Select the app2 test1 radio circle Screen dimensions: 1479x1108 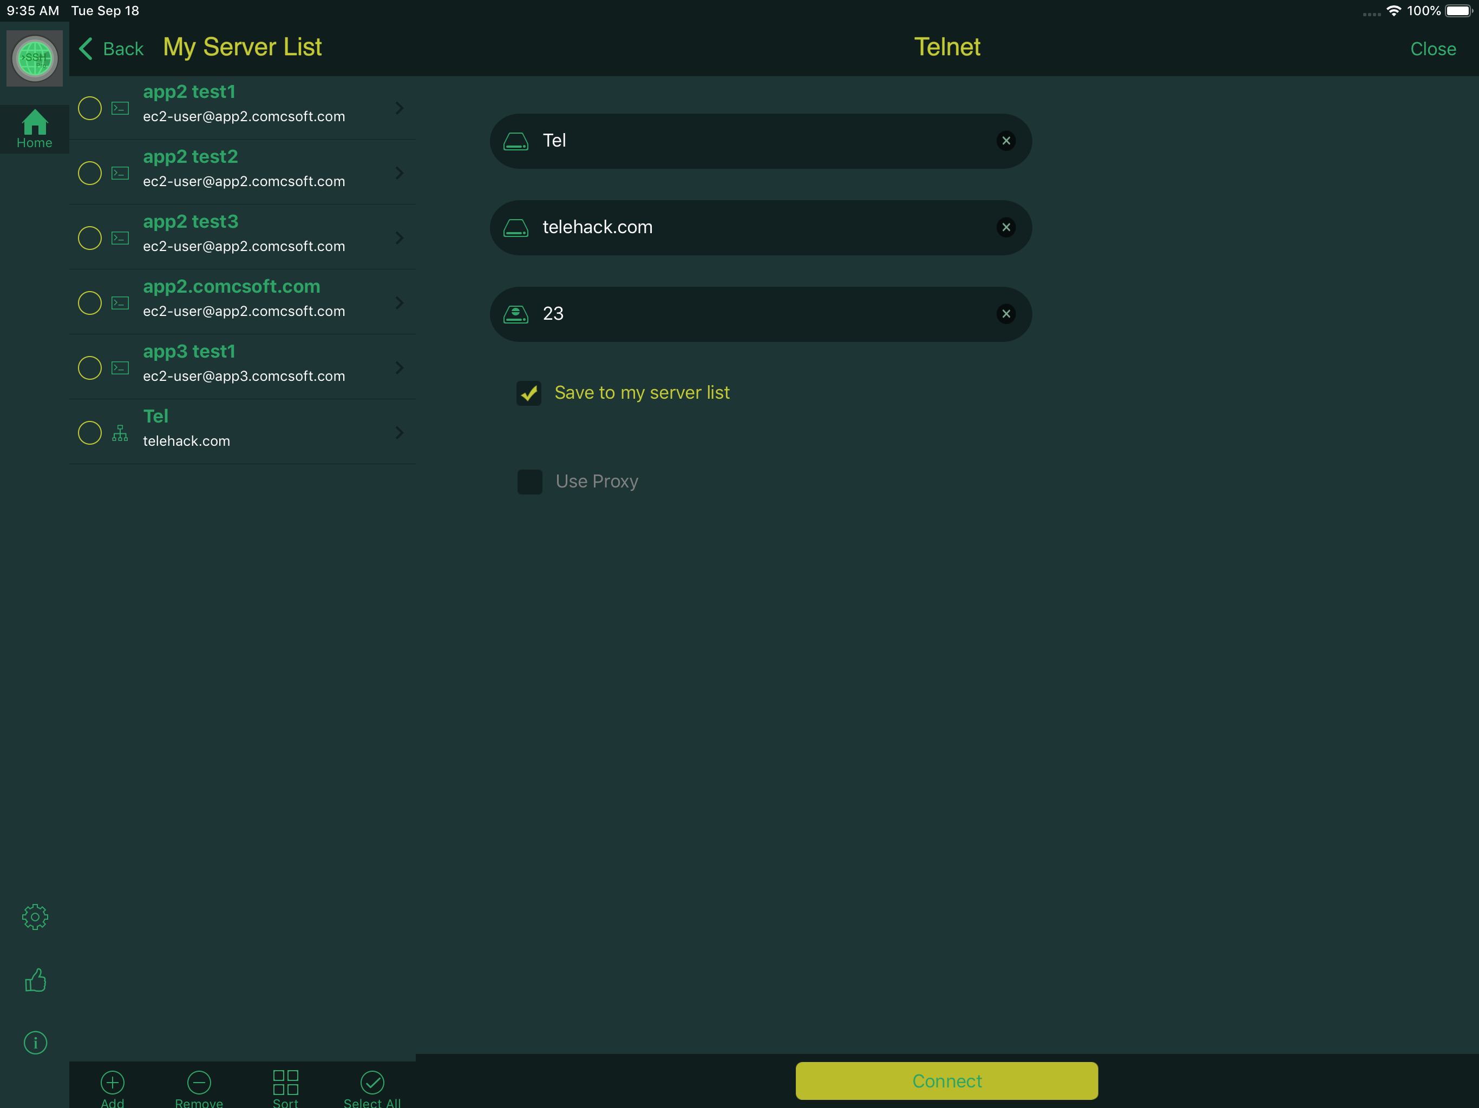click(90, 108)
